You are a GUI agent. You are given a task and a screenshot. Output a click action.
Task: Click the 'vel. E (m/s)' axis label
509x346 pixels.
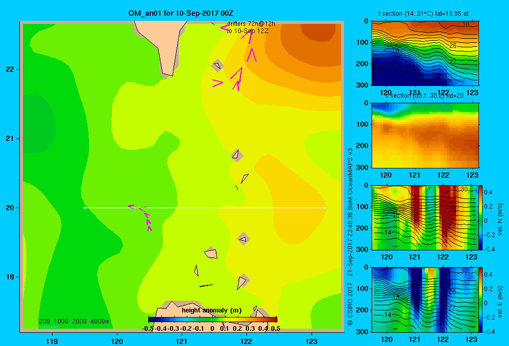(x=500, y=302)
